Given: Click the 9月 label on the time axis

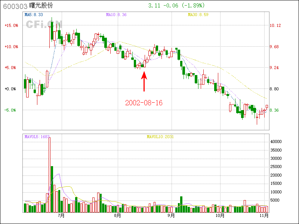Looking at the screenshot, I should (x=171, y=216).
